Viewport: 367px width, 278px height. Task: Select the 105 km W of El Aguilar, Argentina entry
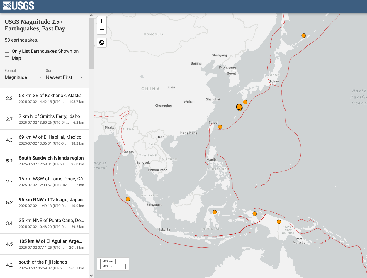click(44, 244)
